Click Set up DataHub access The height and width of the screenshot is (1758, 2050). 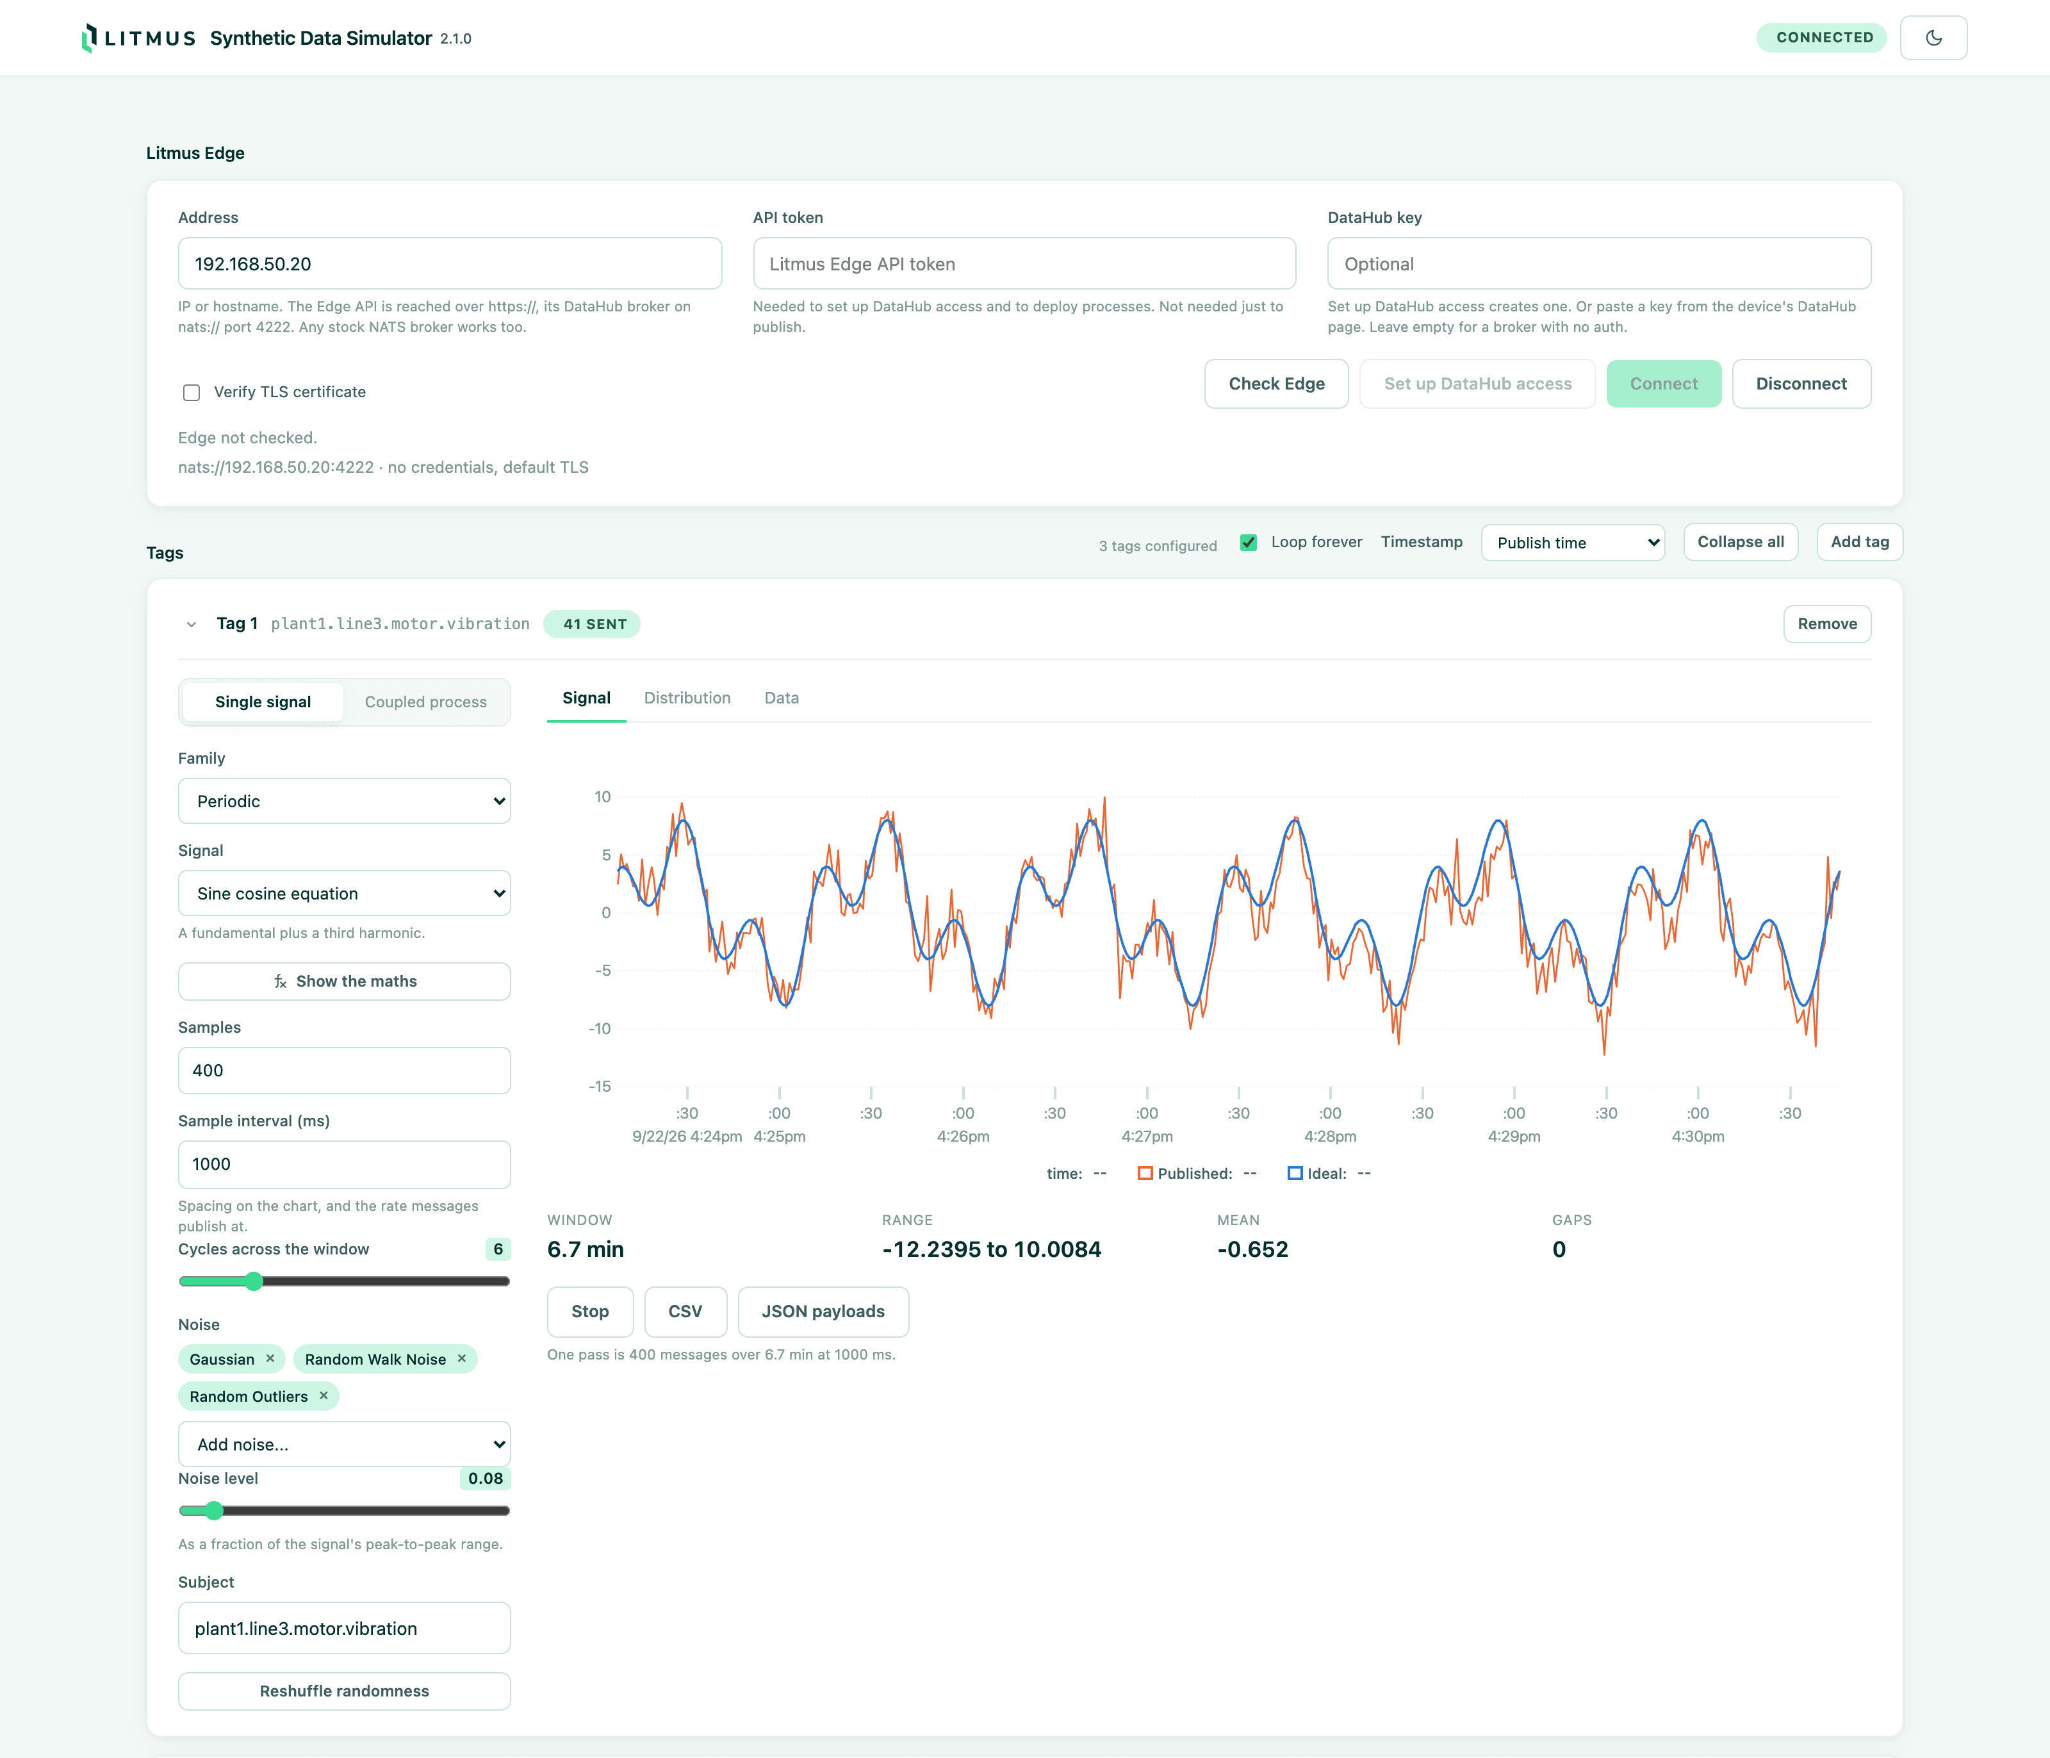click(x=1477, y=384)
